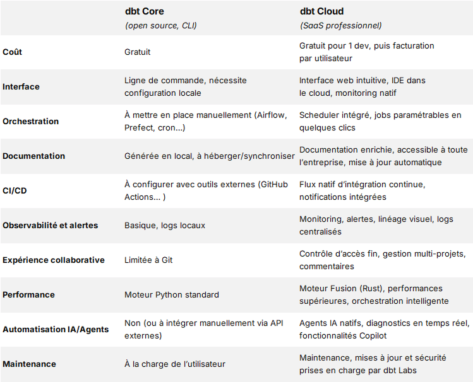Click the "Observabilité et alertes" row label
The image size is (473, 382).
point(51,225)
